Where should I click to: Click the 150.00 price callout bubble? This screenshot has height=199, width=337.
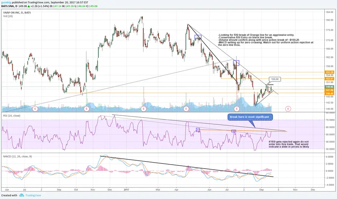click(275, 79)
